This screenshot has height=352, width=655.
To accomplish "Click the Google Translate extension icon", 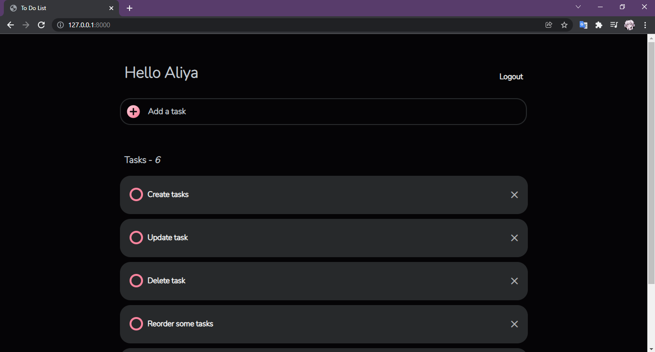I will [x=583, y=24].
